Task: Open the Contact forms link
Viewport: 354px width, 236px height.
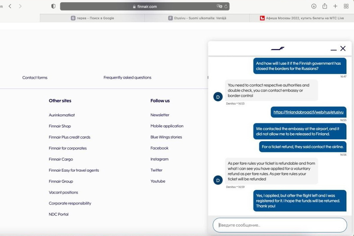Action: pyautogui.click(x=35, y=77)
